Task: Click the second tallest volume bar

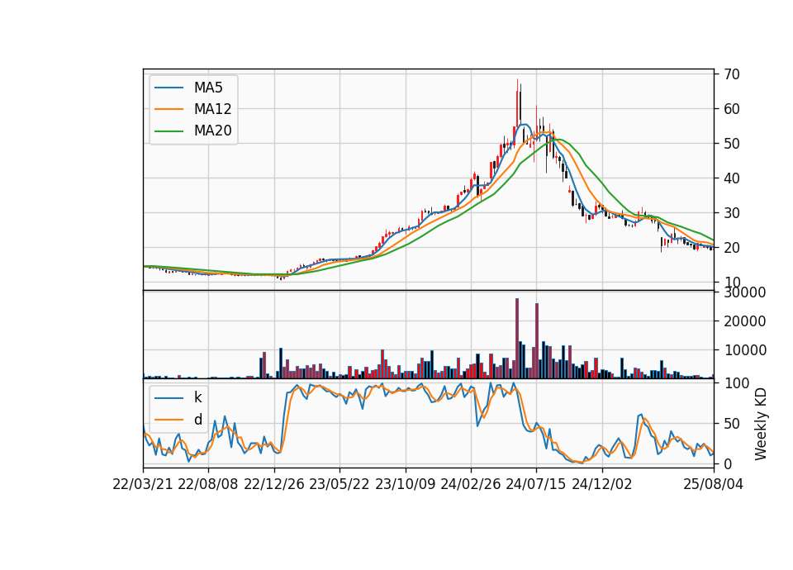Action: [537, 341]
